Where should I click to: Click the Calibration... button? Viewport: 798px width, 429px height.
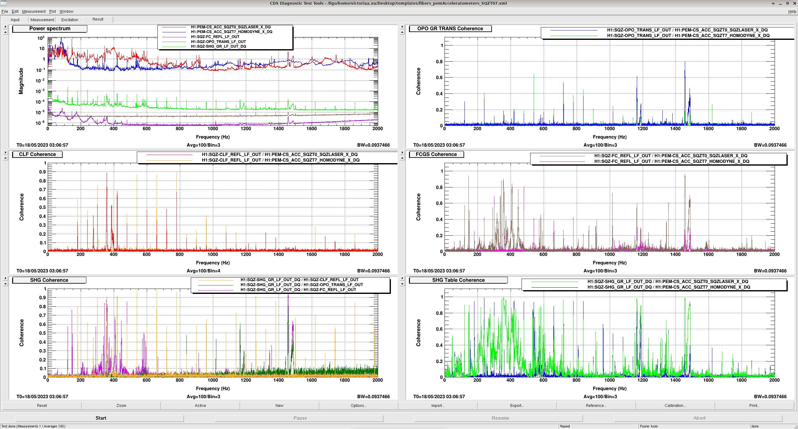(x=675, y=406)
